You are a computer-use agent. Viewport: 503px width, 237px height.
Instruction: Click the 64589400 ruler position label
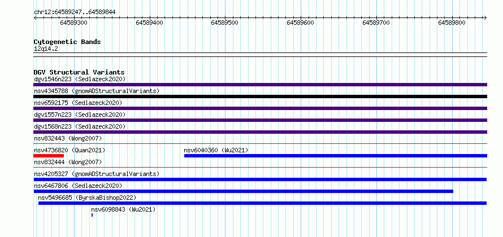(149, 23)
